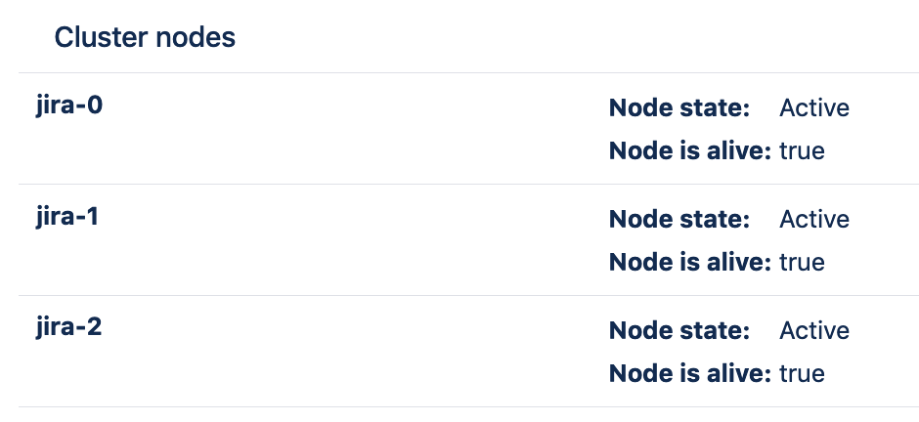Click the Node state label for jira-0
919x422 pixels.
(678, 107)
